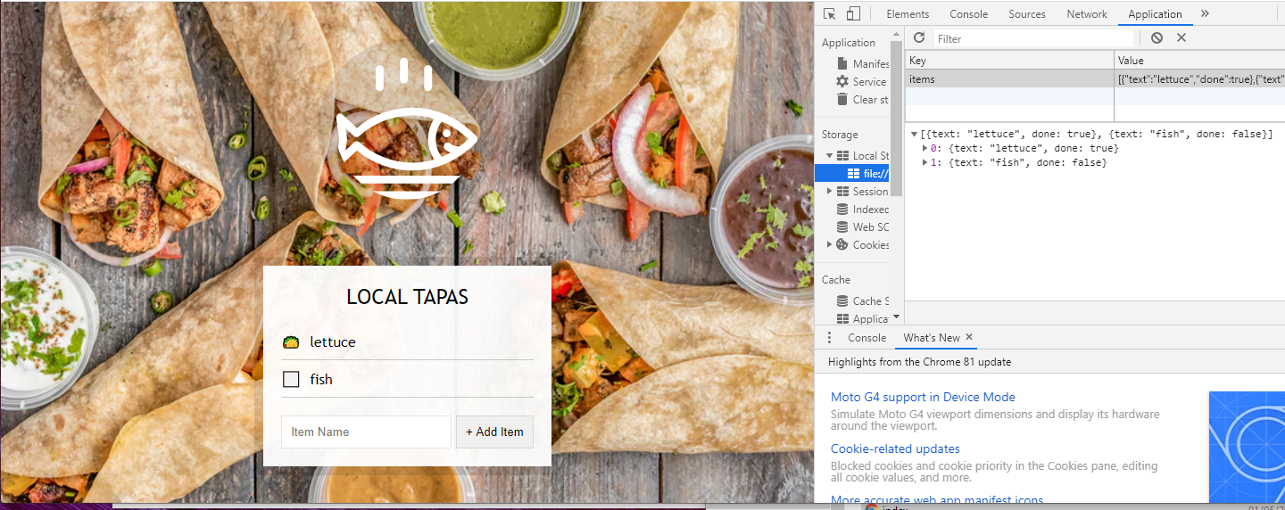
Task: Switch to the Elements tab
Action: pos(908,13)
